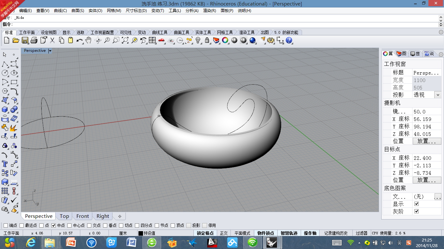Toggle 物件锁点 in status bar
444x249 pixels.
[266, 233]
